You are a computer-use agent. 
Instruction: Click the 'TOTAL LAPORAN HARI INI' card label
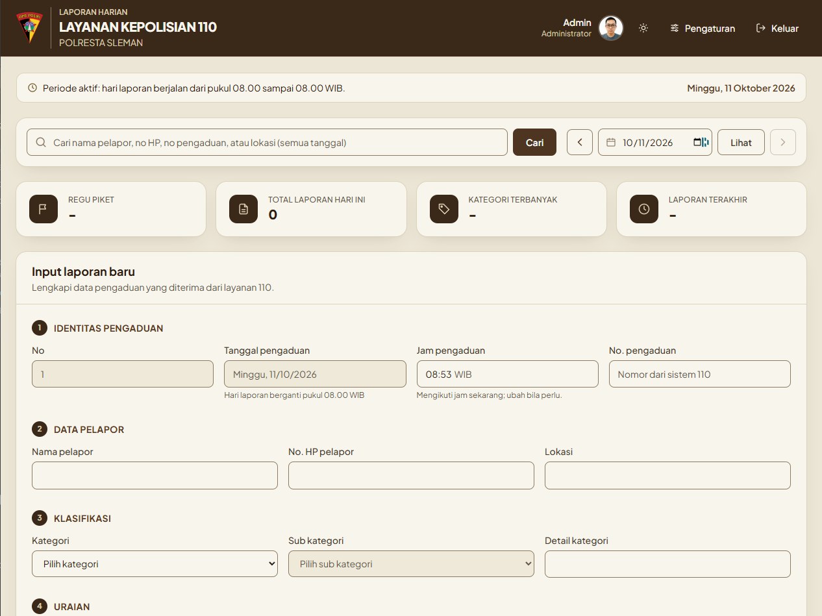tap(317, 200)
